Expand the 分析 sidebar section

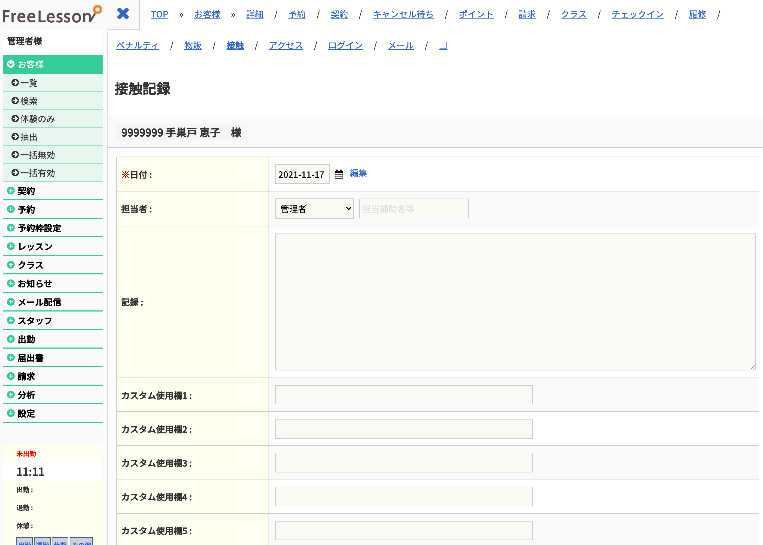click(x=52, y=395)
